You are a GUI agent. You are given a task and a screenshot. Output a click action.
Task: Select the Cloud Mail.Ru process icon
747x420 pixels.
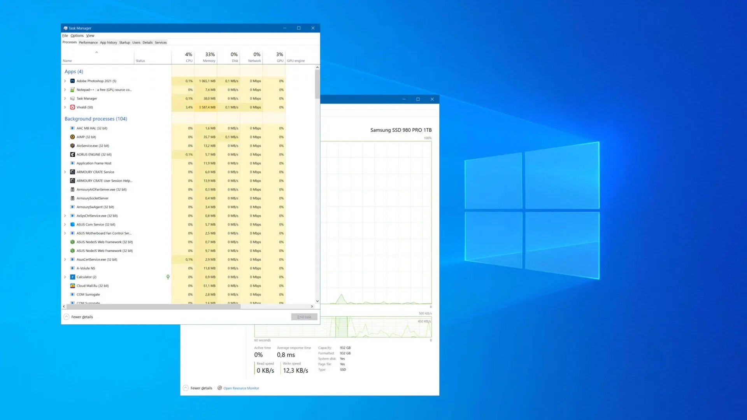pos(72,286)
